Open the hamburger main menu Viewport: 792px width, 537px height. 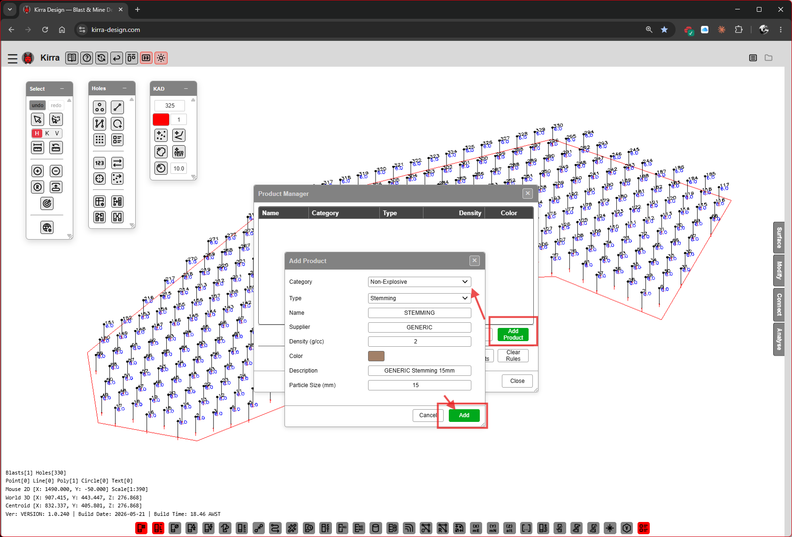pyautogui.click(x=13, y=58)
